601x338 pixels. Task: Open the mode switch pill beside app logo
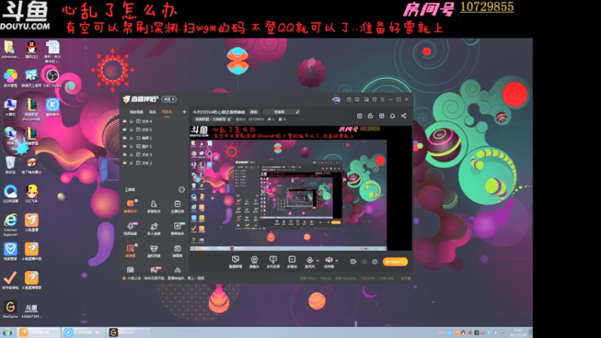pyautogui.click(x=169, y=99)
